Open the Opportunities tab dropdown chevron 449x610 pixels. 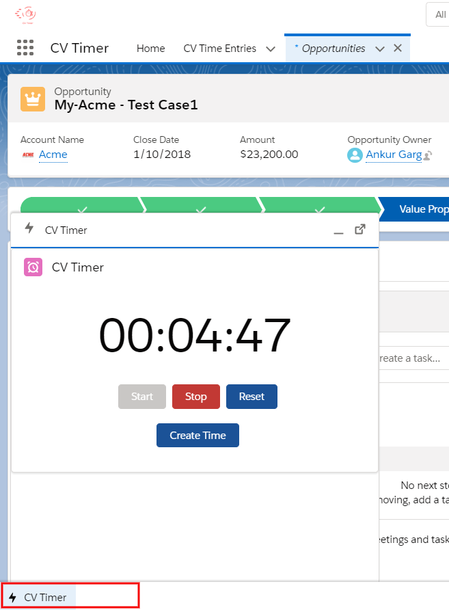click(380, 49)
